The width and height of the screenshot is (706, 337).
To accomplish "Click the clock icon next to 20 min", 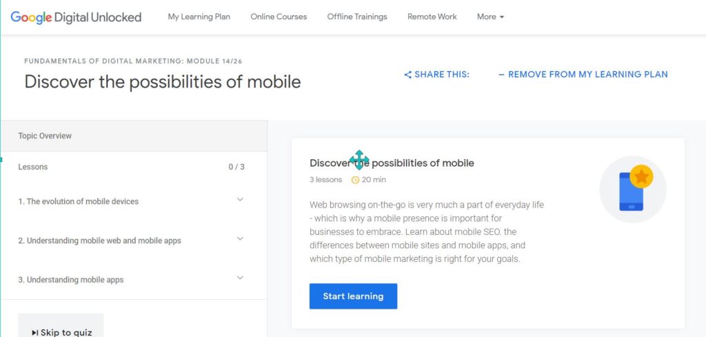I will pos(355,180).
